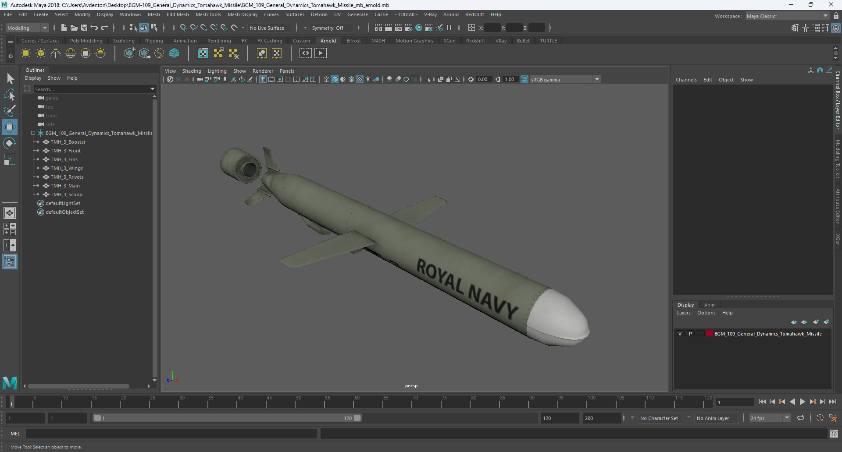The width and height of the screenshot is (842, 452).
Task: Open Arnold RenderView eye icon
Action: point(306,53)
